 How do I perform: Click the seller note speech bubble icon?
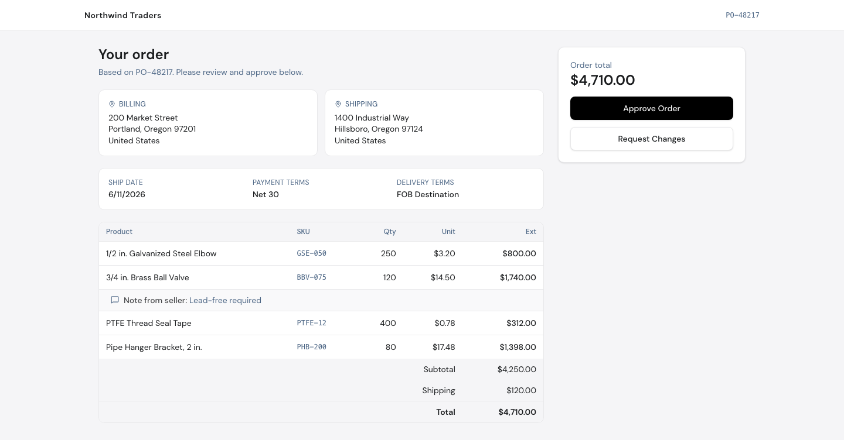[x=115, y=300]
